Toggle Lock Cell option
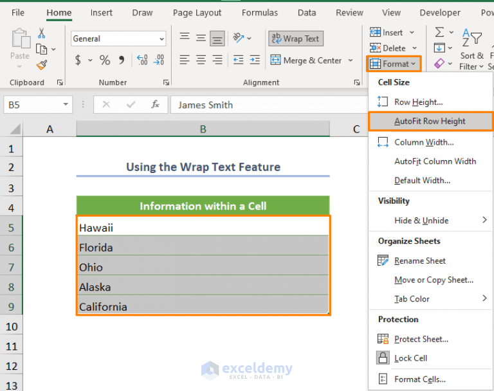 [430, 358]
